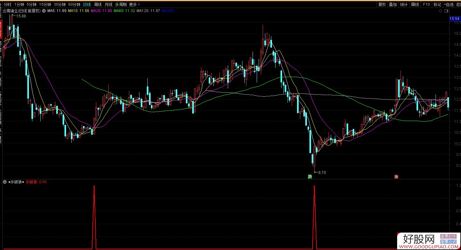This screenshot has height=250, width=461.
Task: Open the 统计 statistics tool
Action: click(404, 4)
